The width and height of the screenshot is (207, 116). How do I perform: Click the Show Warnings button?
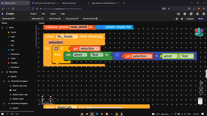(x=47, y=103)
